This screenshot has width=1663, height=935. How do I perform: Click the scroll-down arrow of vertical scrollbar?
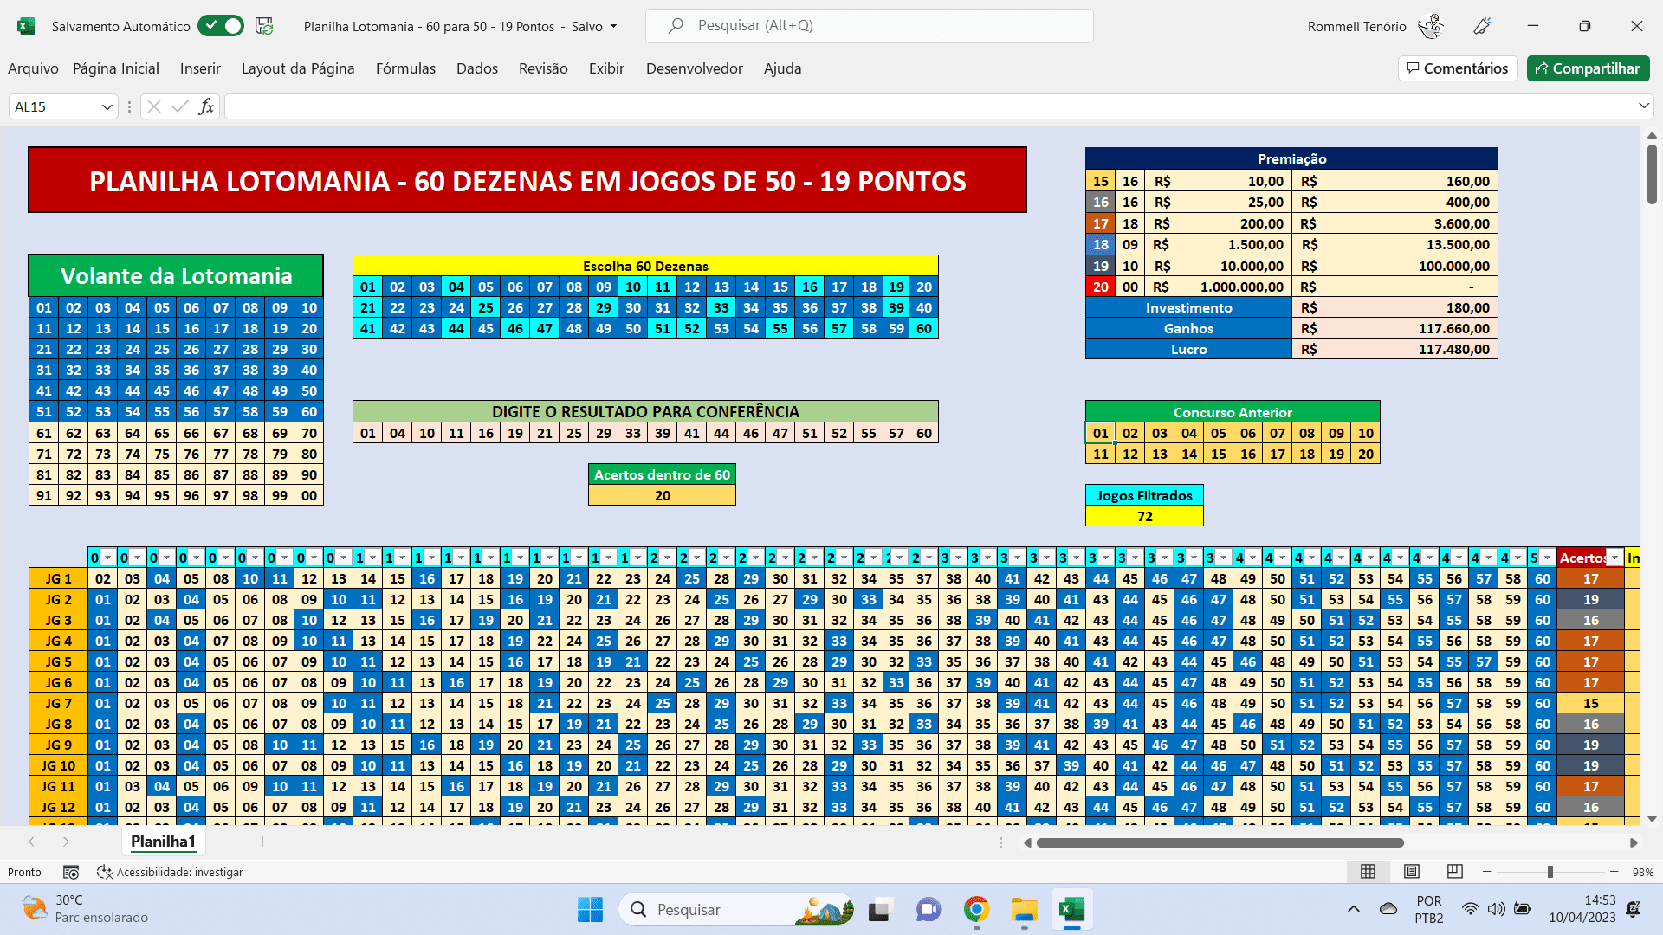pyautogui.click(x=1652, y=818)
